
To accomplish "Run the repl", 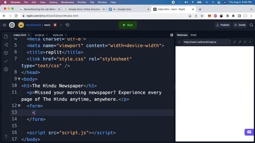I will (127, 25).
